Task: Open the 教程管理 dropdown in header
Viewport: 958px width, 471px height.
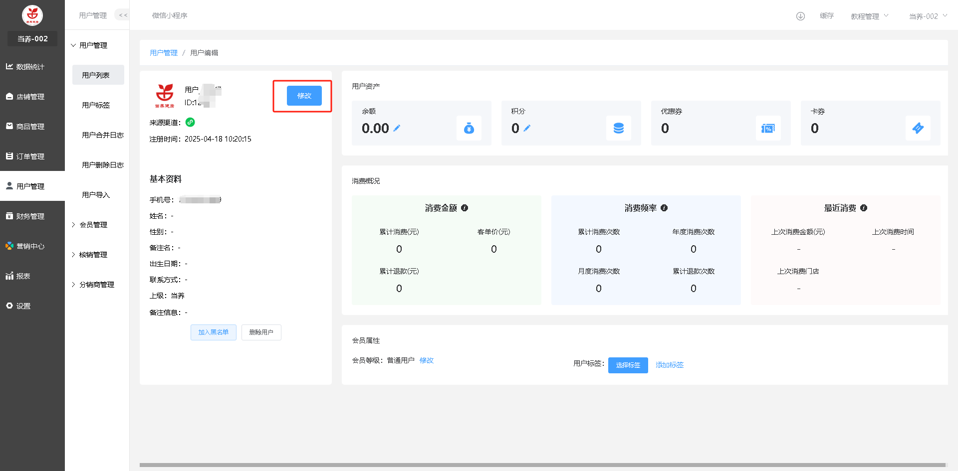Action: tap(869, 16)
